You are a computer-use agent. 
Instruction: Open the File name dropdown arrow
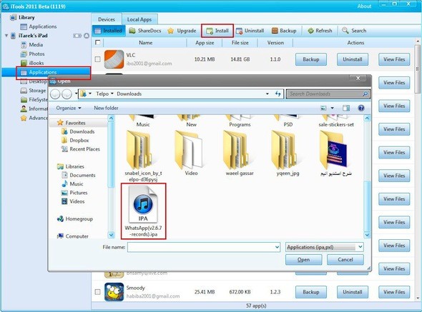(x=278, y=247)
